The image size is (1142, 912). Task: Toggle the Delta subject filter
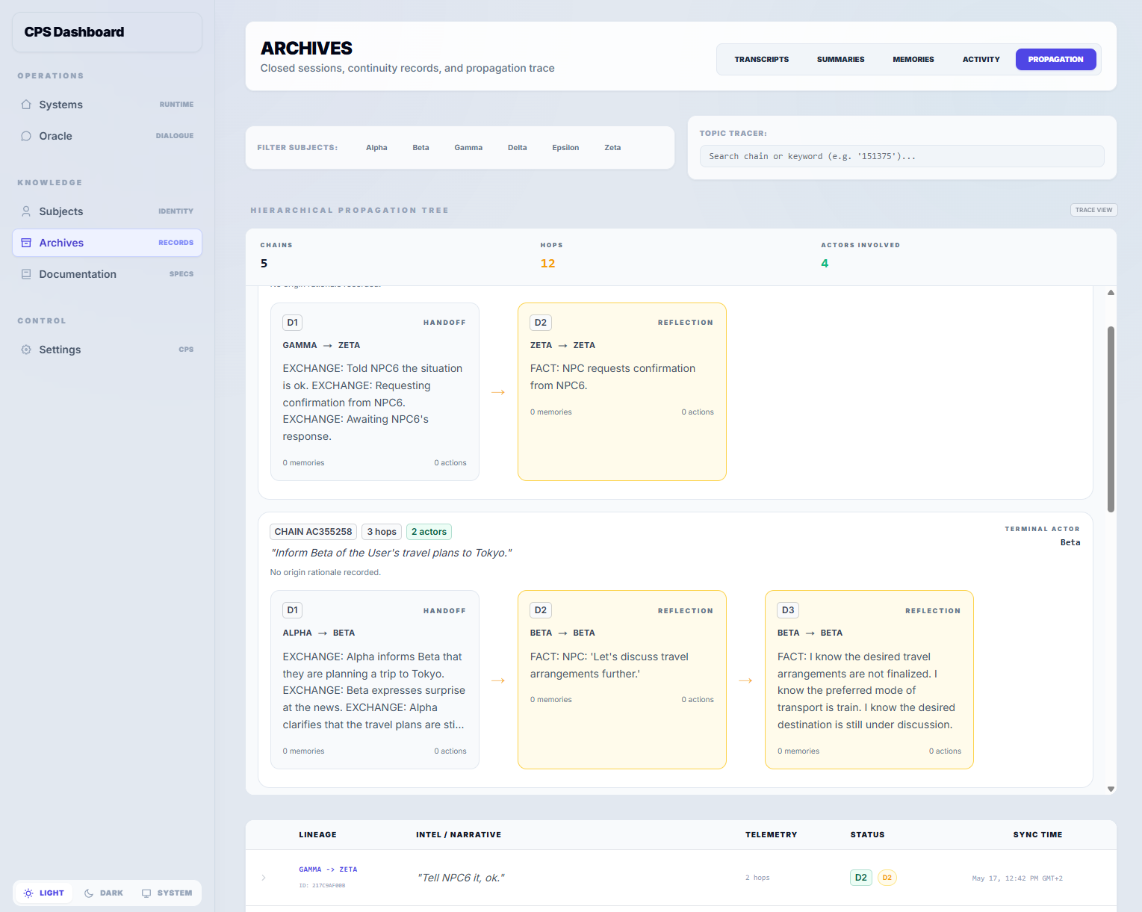coord(518,148)
